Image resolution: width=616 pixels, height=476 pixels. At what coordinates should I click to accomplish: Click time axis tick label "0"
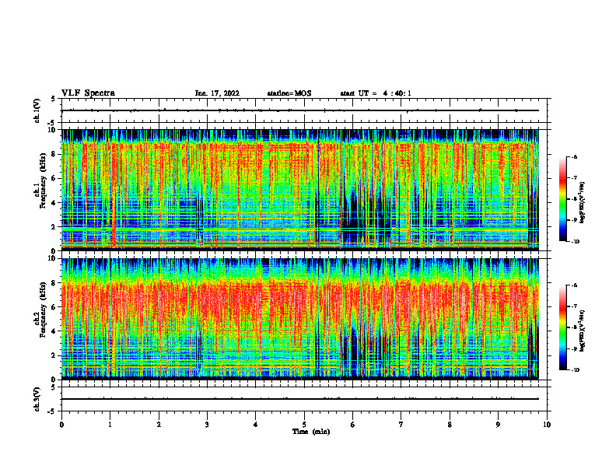61,425
